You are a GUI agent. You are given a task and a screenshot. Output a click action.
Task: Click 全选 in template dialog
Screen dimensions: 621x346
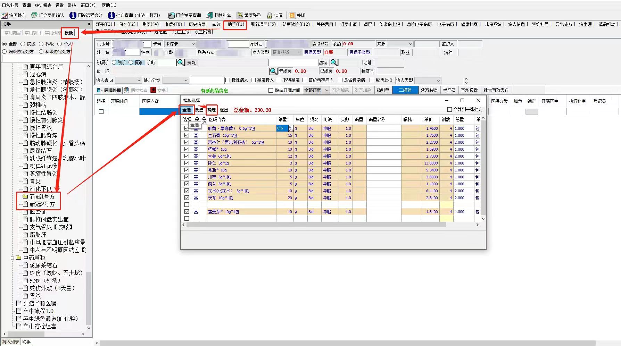(187, 110)
